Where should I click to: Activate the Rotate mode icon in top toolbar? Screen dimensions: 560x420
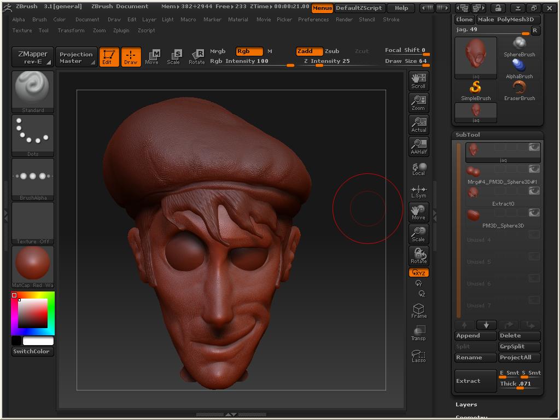coord(196,56)
